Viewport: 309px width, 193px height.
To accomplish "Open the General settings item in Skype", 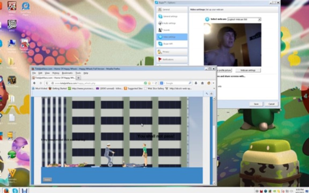I will point(172,16).
